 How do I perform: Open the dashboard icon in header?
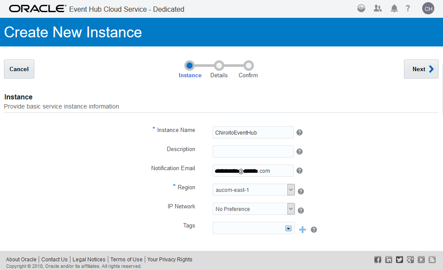361,8
